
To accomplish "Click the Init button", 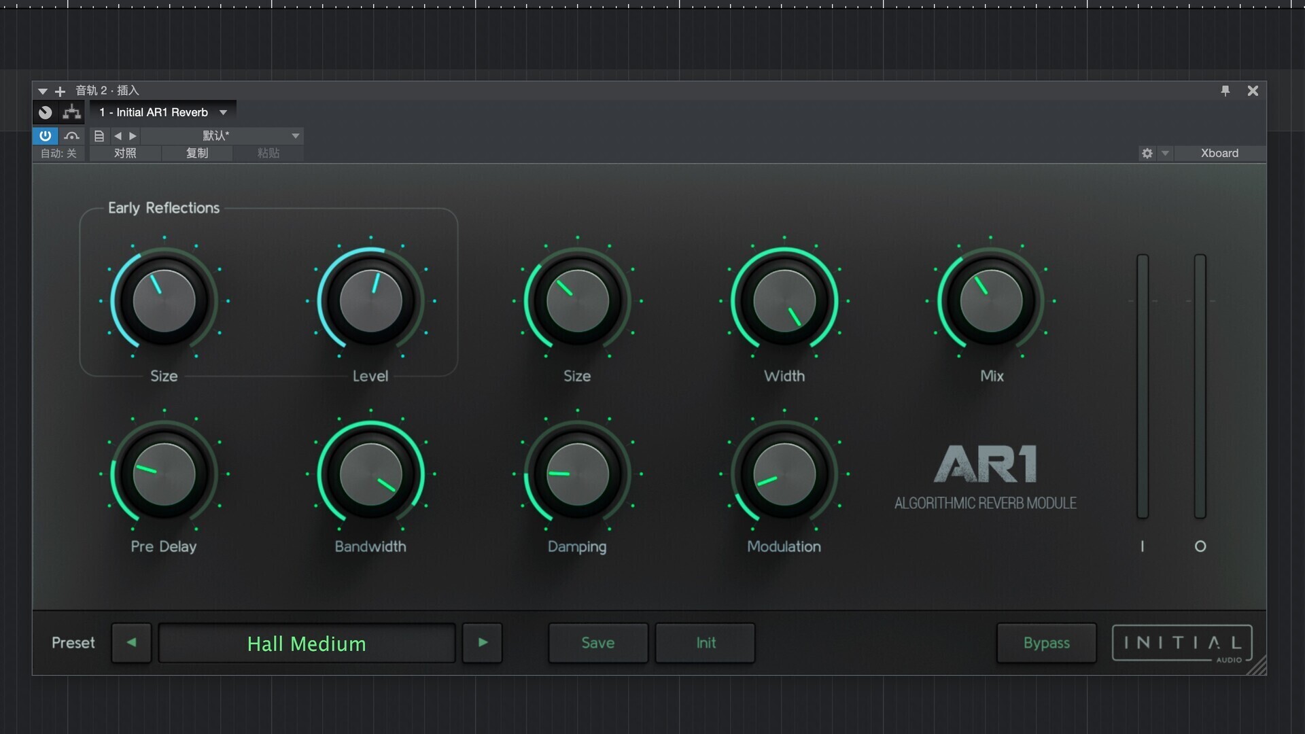I will tap(706, 642).
